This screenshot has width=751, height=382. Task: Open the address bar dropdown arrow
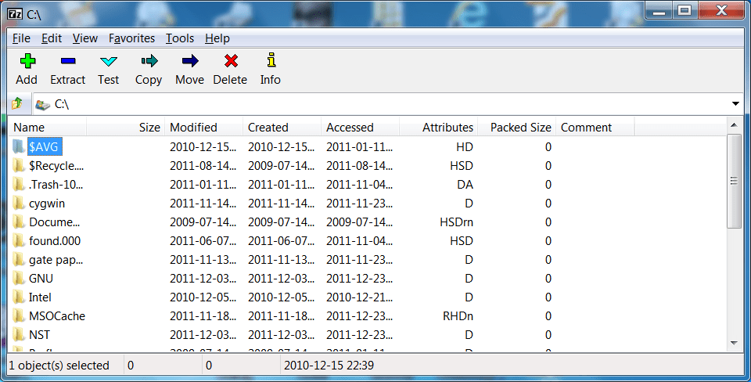[735, 104]
